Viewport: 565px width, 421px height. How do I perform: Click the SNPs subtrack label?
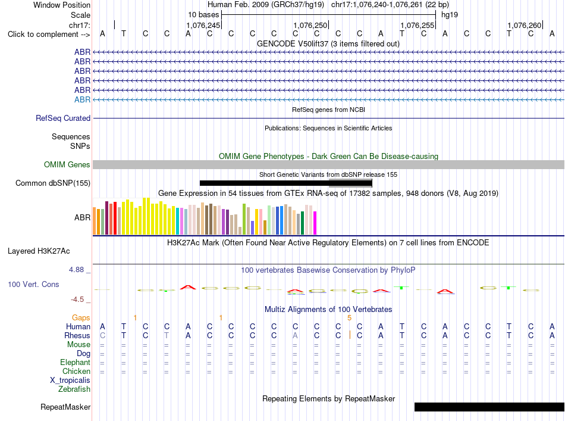coord(80,146)
